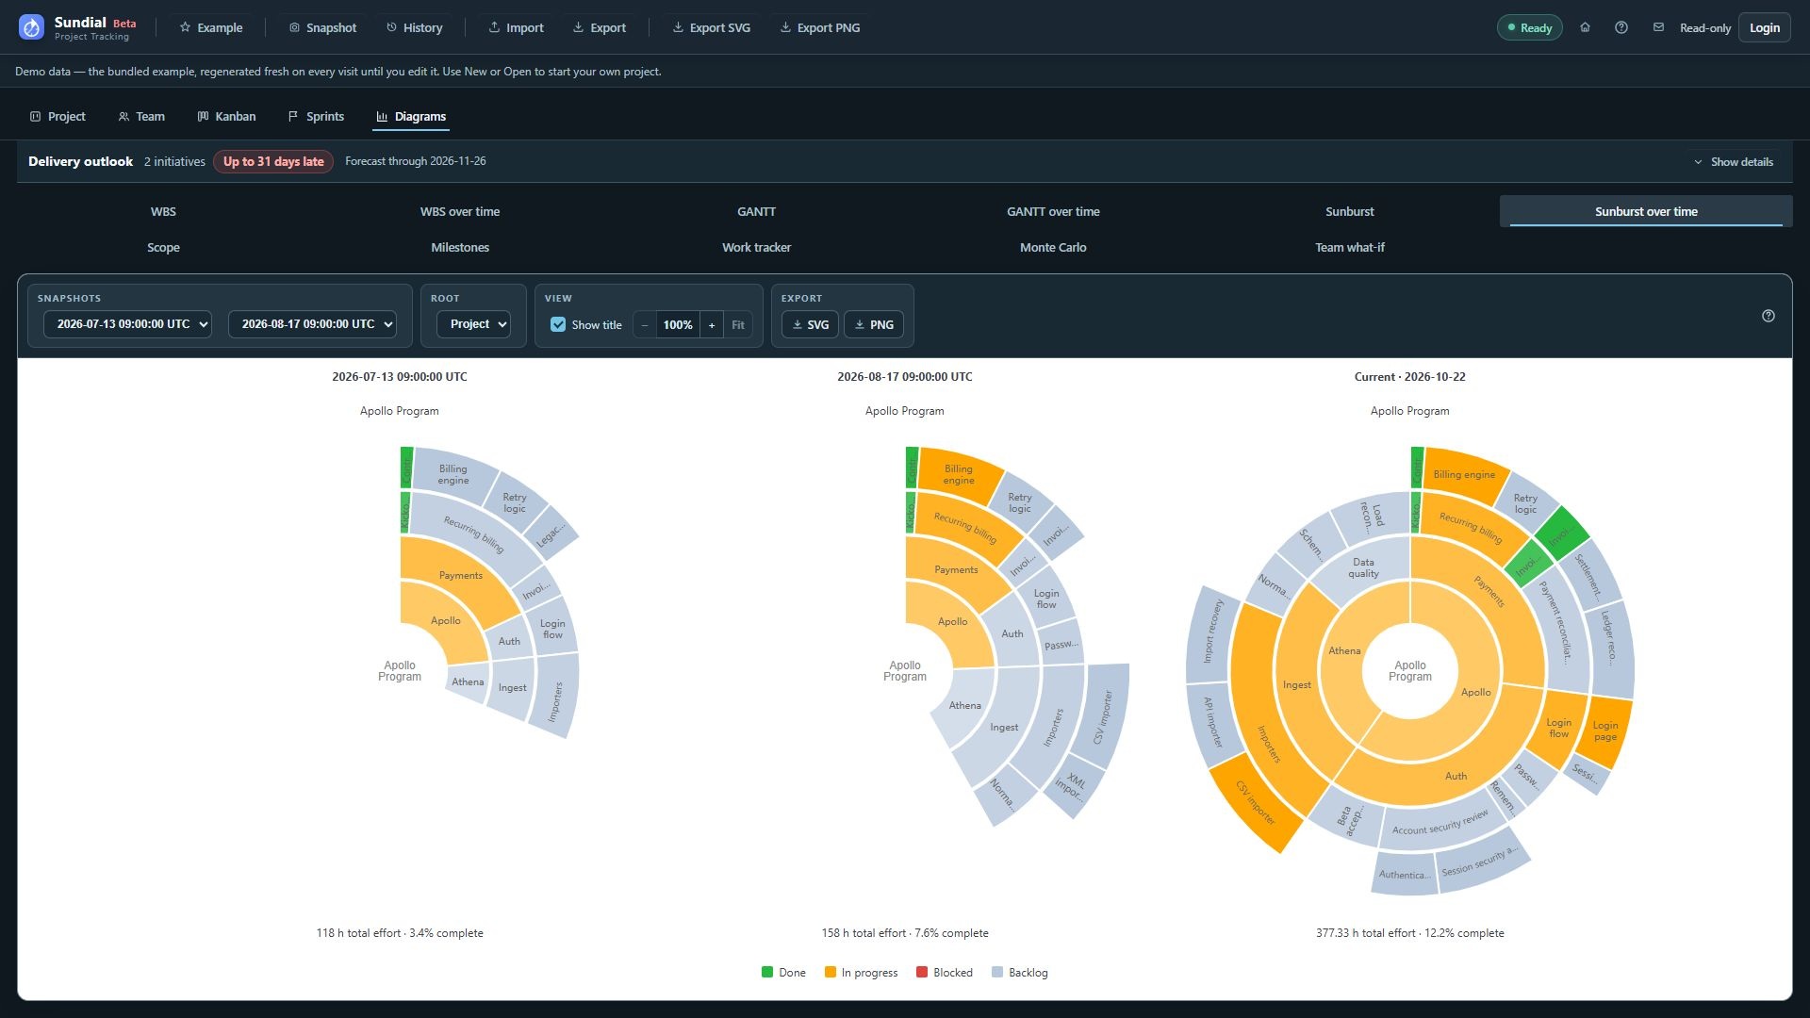
Task: Click the Sundial logo icon
Action: (x=31, y=27)
